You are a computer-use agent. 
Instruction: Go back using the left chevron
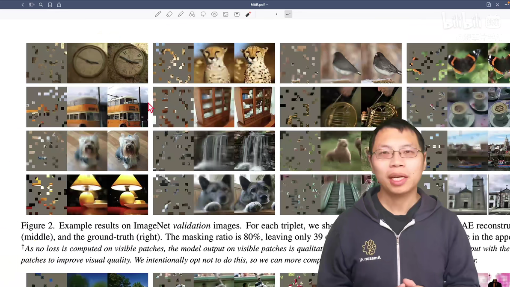point(22,5)
